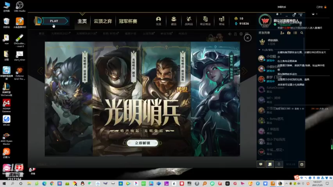333x187 pixels.
Task: Toggle the voice microphone icon
Action: [279, 164]
